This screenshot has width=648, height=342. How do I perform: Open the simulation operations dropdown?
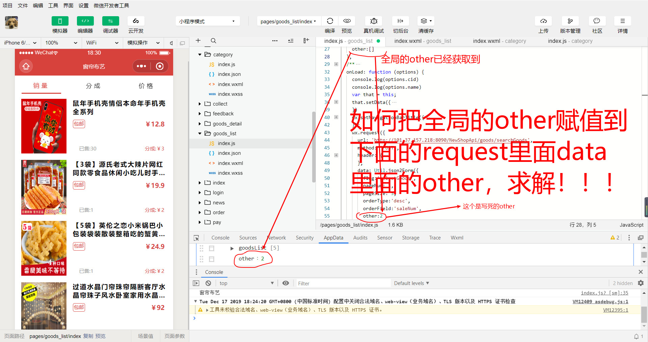click(x=143, y=43)
